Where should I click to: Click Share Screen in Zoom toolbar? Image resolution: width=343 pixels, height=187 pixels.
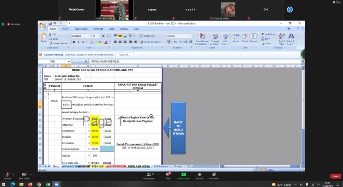(x=183, y=176)
